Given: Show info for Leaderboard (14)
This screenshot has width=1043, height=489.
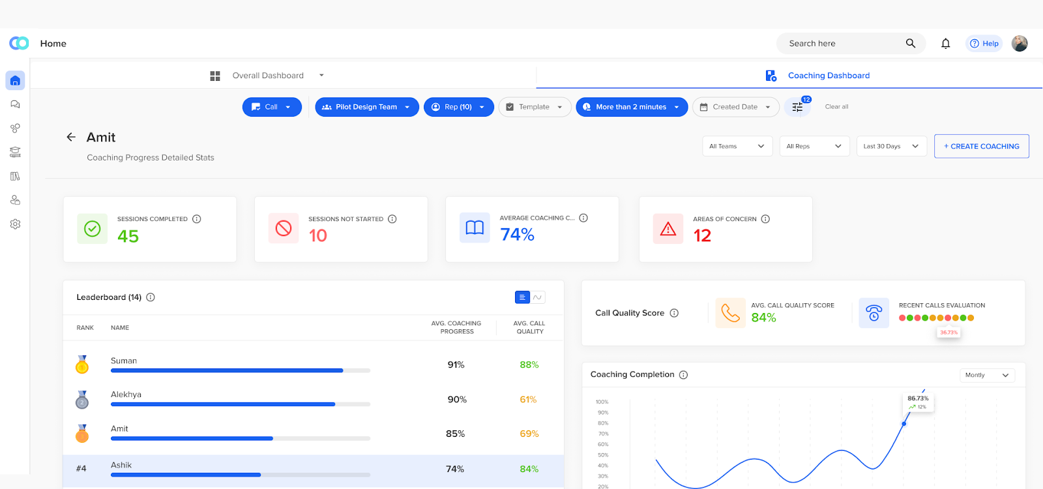Looking at the screenshot, I should (x=151, y=297).
